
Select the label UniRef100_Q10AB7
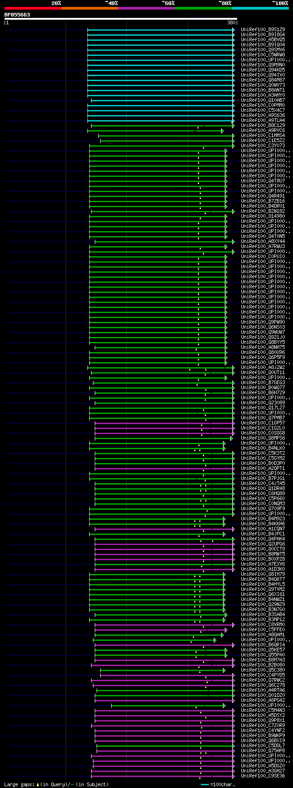(x=263, y=100)
